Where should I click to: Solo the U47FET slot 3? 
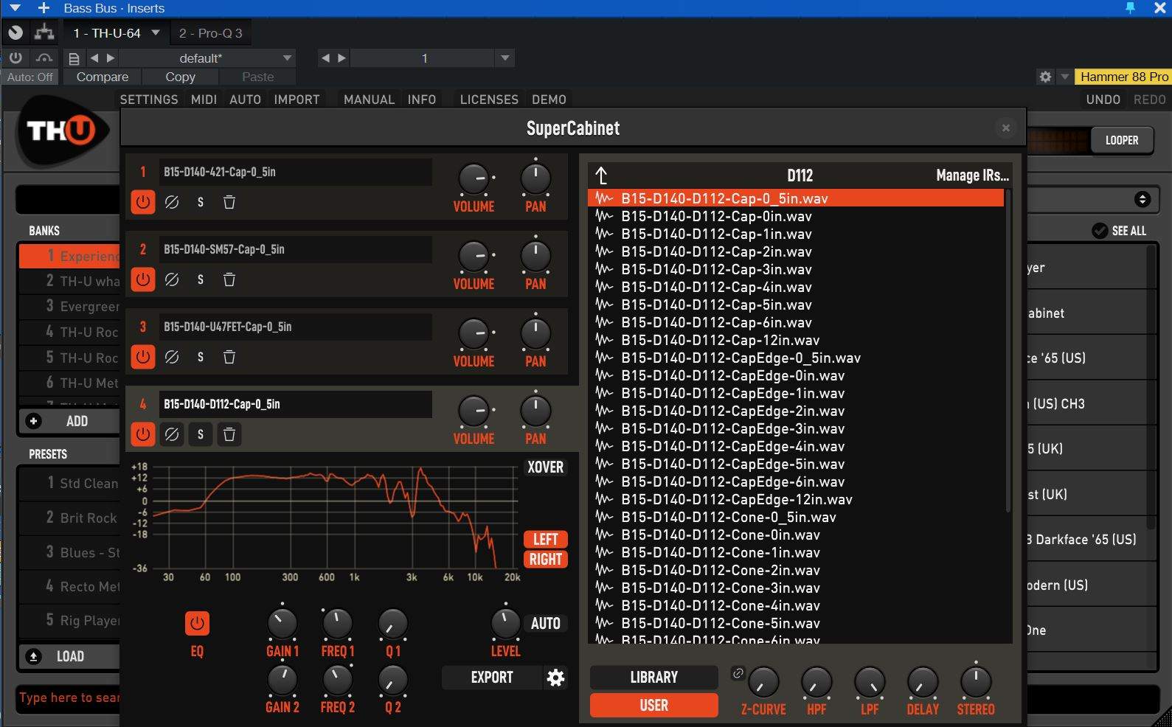point(201,357)
